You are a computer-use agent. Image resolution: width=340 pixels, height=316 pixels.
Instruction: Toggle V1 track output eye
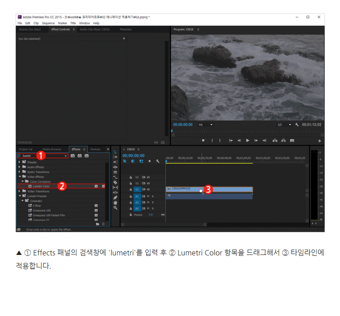[x=148, y=189]
